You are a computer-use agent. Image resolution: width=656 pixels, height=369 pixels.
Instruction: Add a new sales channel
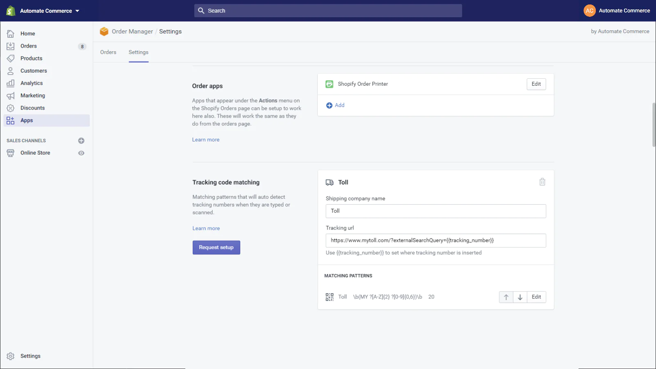[x=81, y=141]
